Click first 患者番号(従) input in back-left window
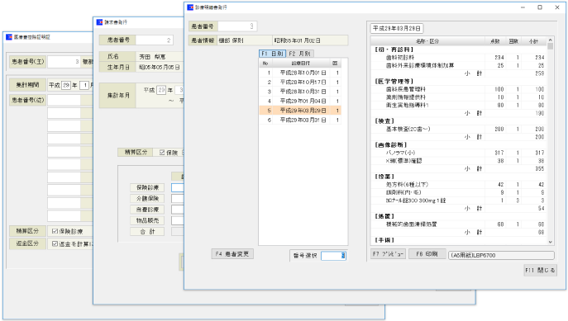 64,100
